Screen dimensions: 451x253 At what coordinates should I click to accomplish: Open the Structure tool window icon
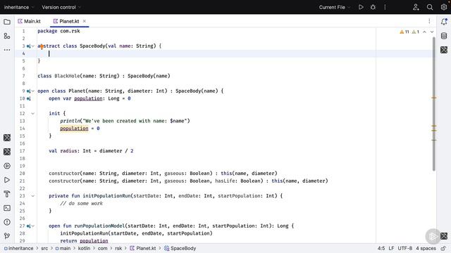7,36
